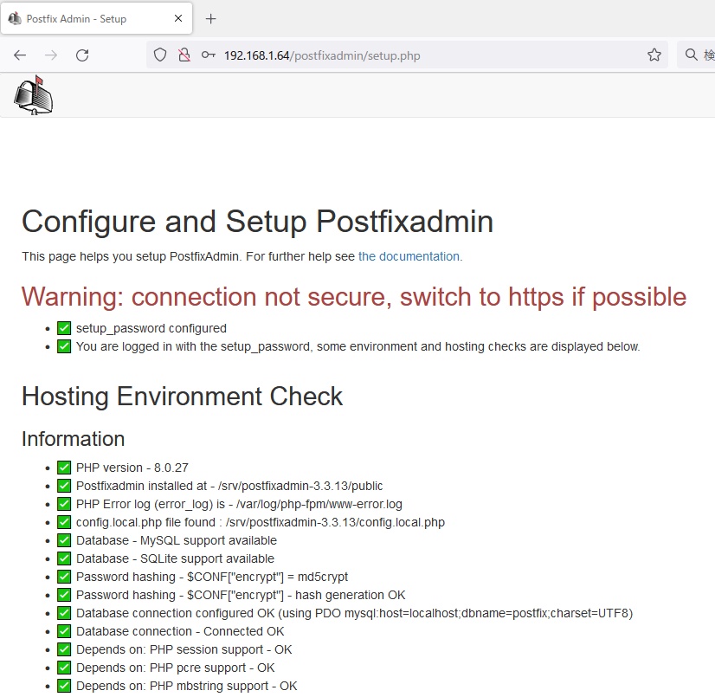Reload the page with the refresh icon
Image resolution: width=715 pixels, height=697 pixels.
[x=82, y=55]
